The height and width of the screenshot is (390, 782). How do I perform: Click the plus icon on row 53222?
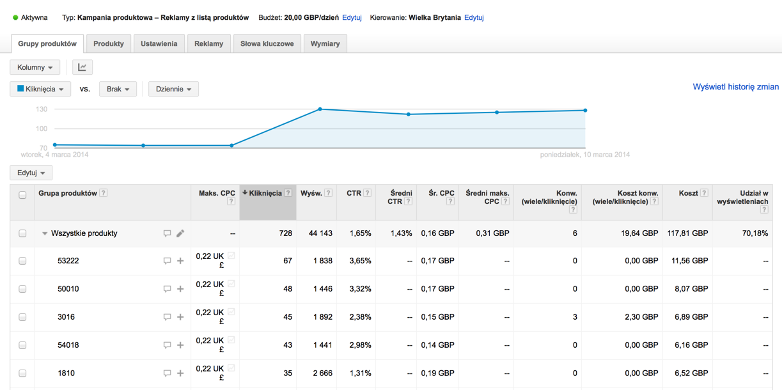pos(180,261)
